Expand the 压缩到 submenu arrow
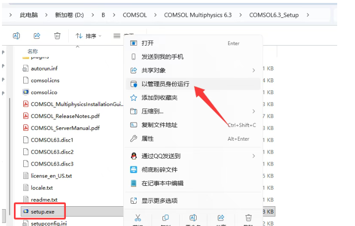 254,112
